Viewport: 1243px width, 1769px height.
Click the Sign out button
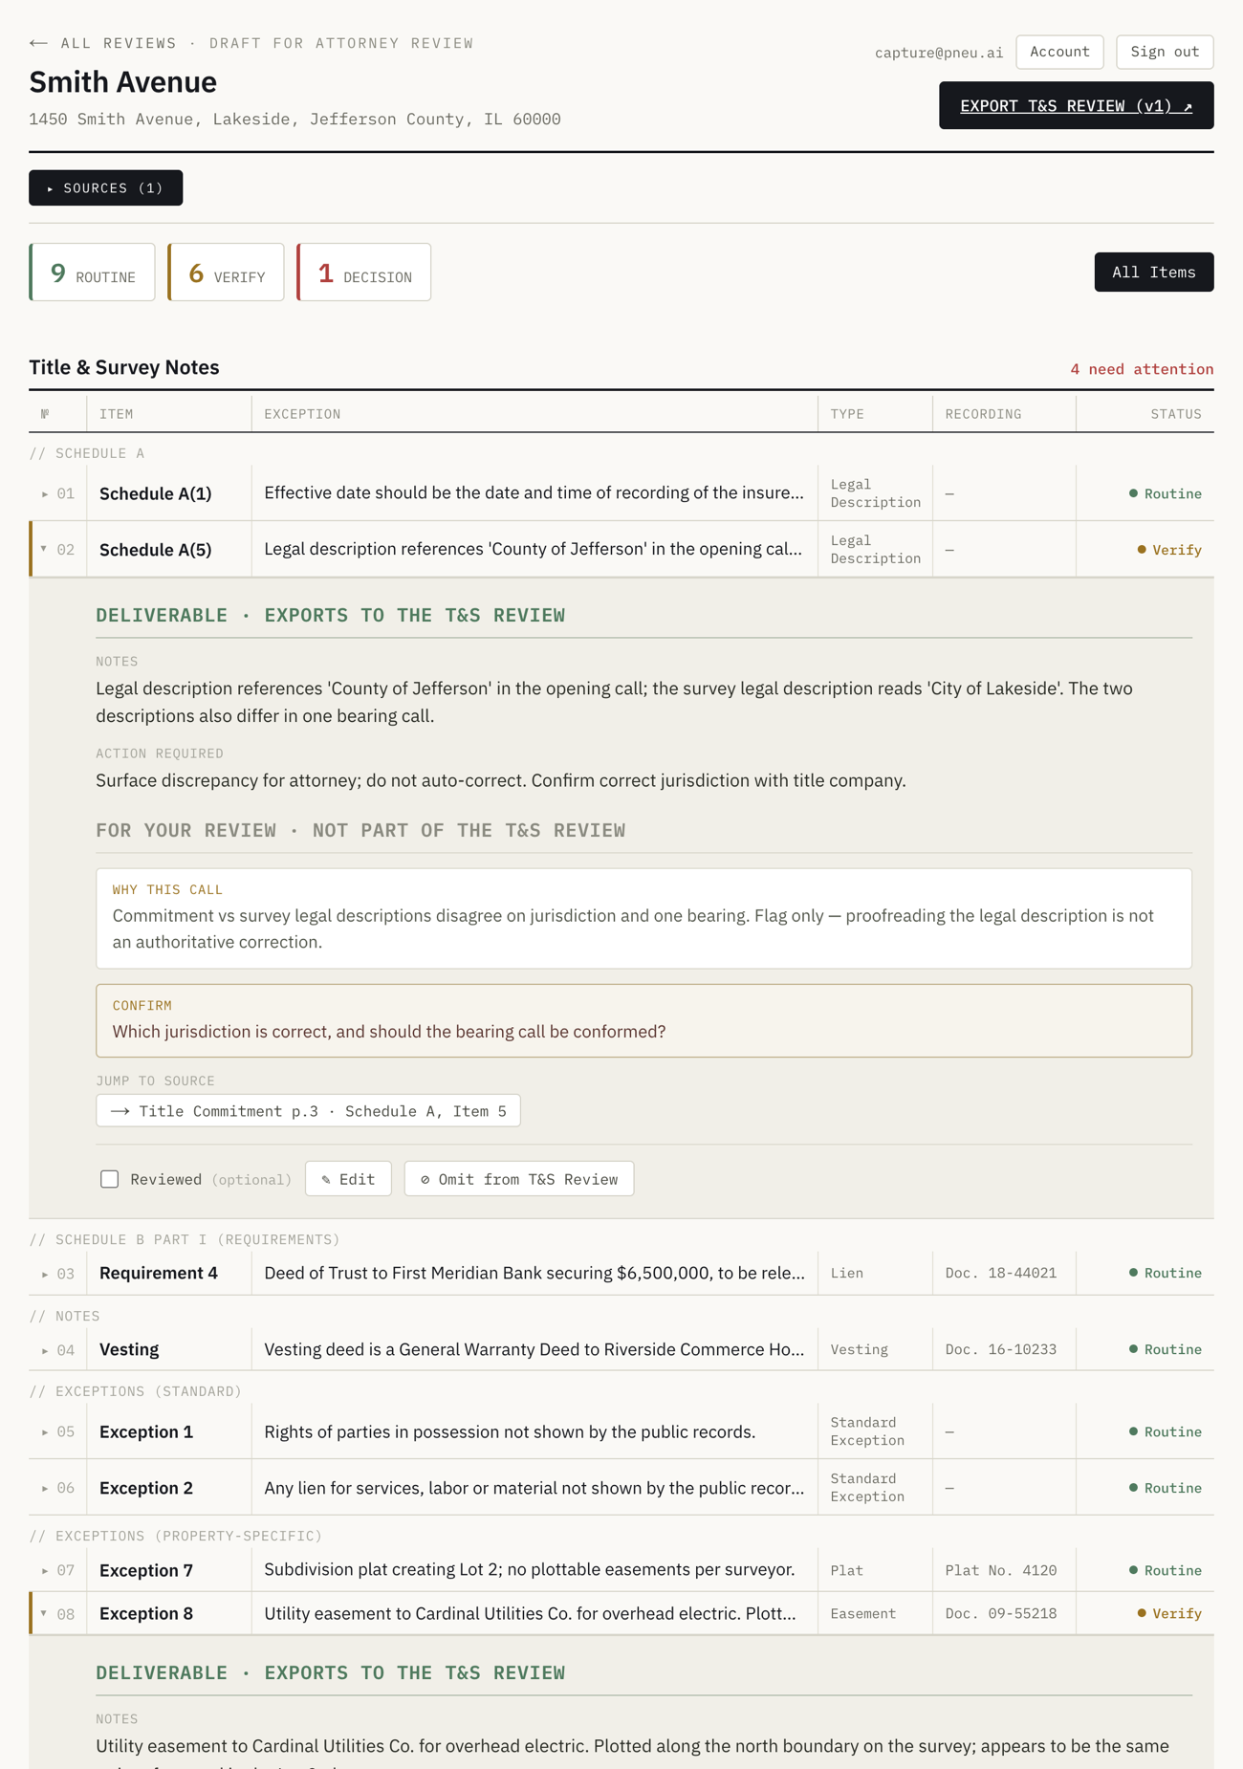tap(1165, 52)
